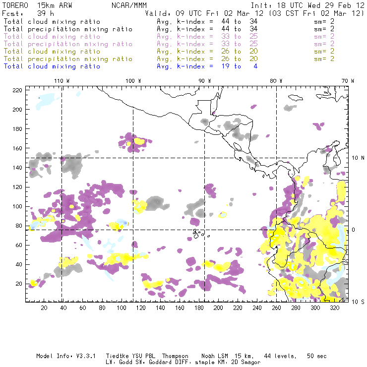Click '44 levels,' in the model footer
This screenshot has width=367, height=367.
tap(280, 356)
